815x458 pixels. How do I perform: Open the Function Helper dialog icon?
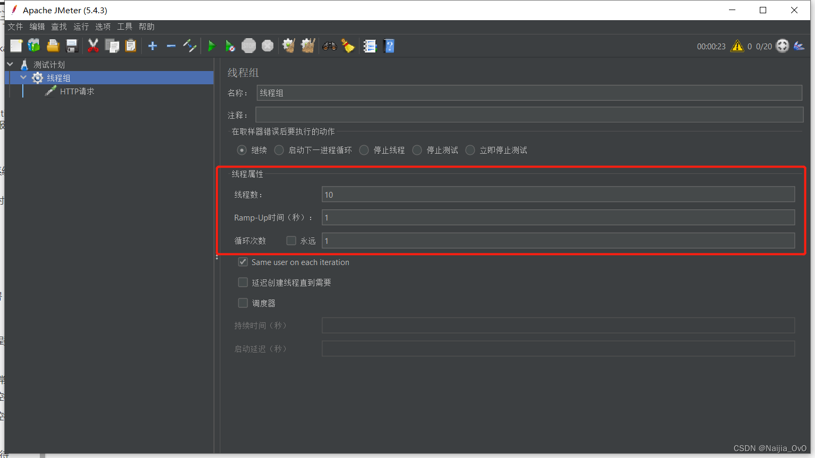(x=370, y=46)
